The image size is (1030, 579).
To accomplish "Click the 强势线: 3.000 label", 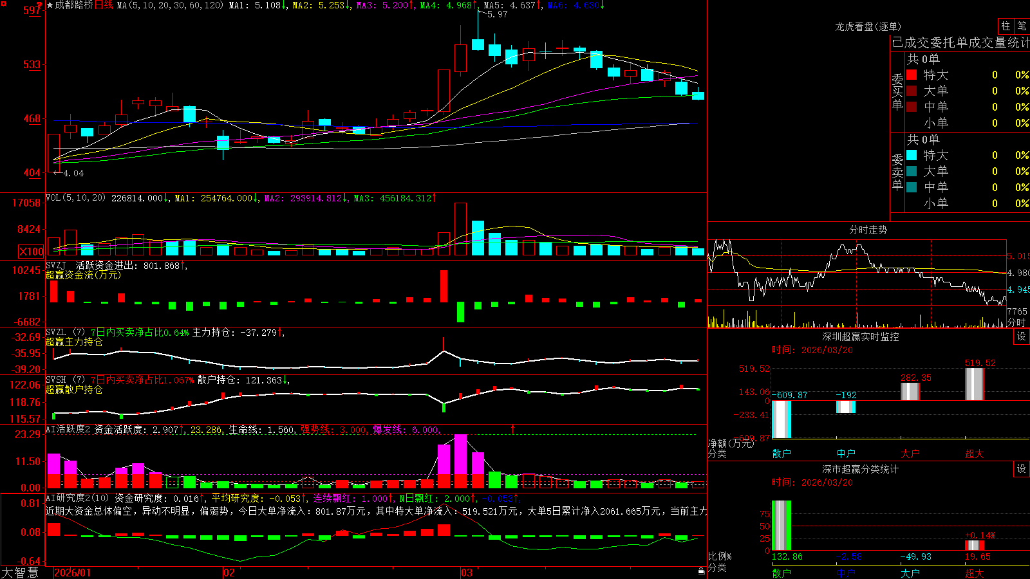I will pos(334,430).
